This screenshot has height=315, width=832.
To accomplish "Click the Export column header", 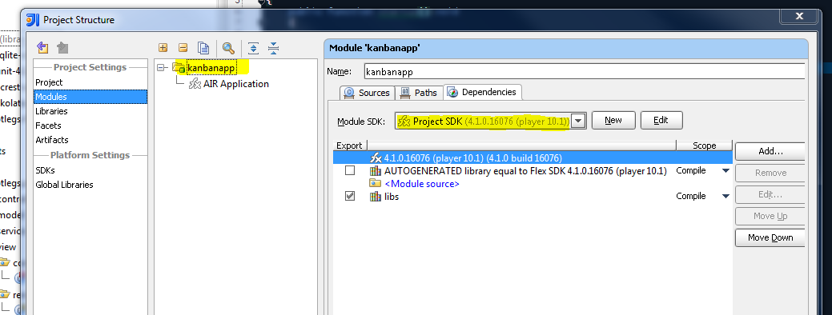I will click(350, 146).
